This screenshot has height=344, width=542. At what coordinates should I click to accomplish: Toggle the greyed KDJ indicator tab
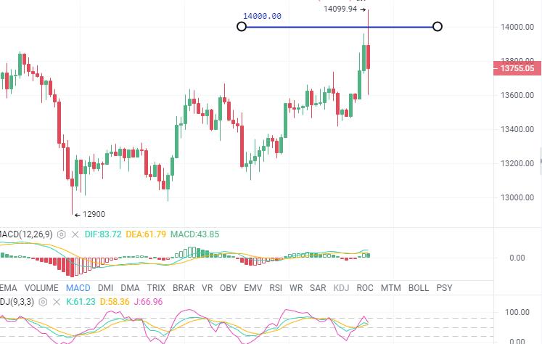click(341, 288)
